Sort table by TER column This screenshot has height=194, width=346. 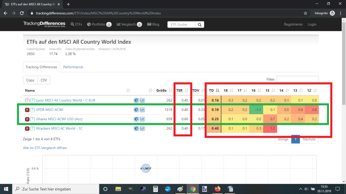tap(182, 90)
